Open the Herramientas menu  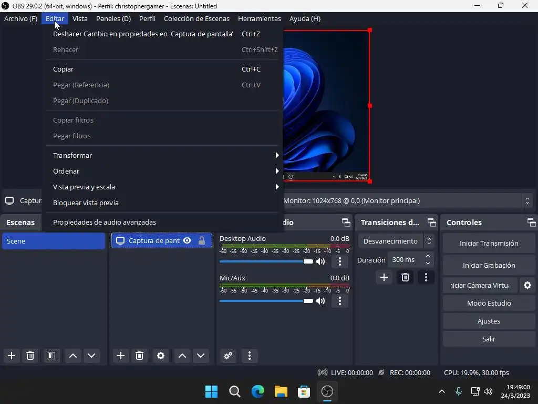point(260,18)
